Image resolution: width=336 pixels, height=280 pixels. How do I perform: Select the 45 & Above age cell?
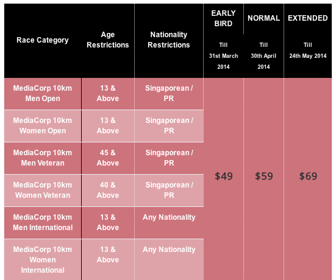click(x=108, y=158)
